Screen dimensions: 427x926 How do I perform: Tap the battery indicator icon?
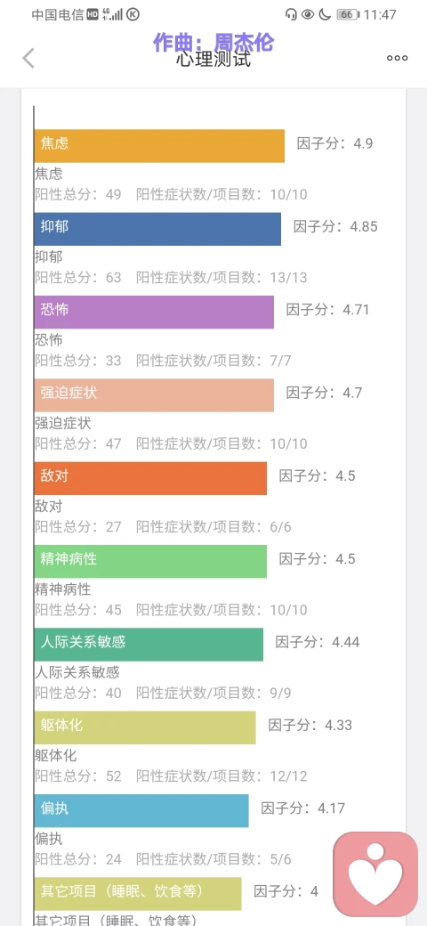347,15
